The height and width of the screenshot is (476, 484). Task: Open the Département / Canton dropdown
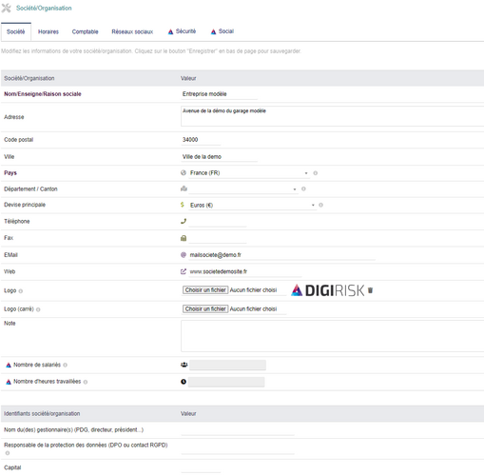[243, 189]
